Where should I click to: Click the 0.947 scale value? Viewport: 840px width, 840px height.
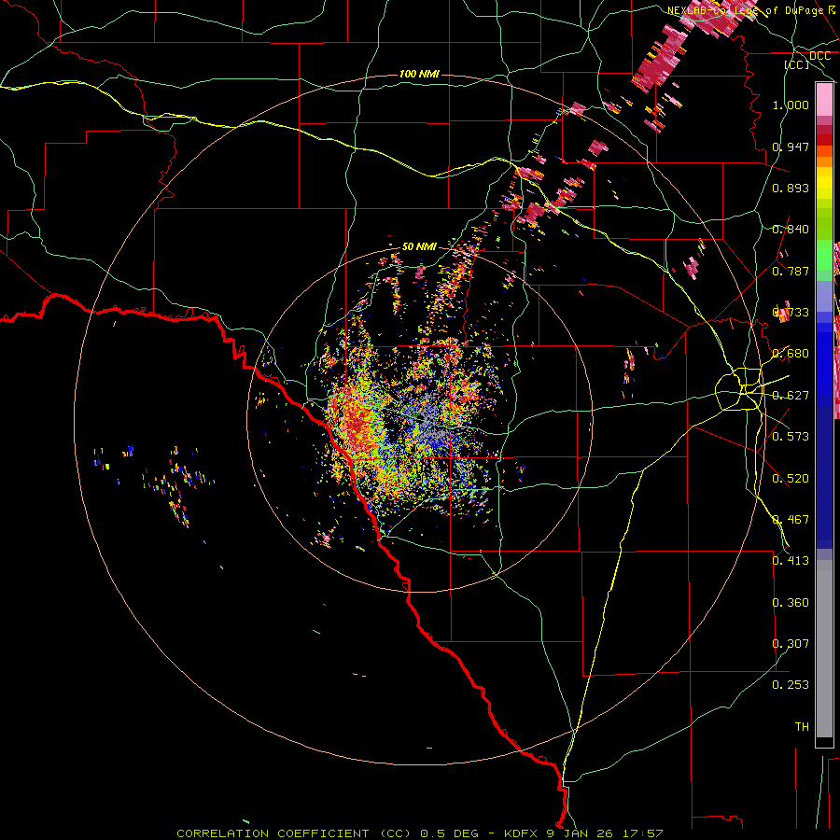click(x=791, y=147)
